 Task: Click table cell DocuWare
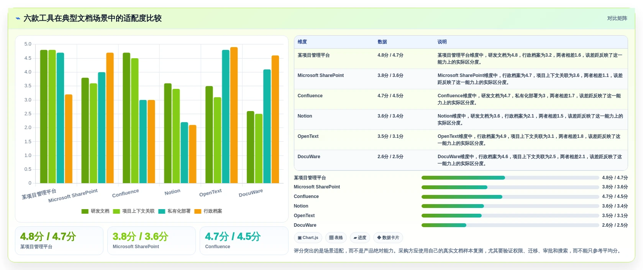[309, 157]
